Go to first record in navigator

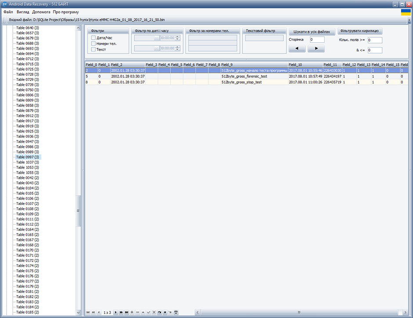click(x=88, y=312)
